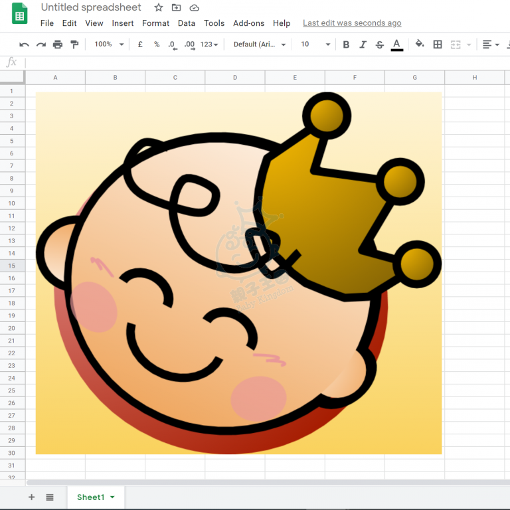The height and width of the screenshot is (510, 510).
Task: Open the Fill colour bucket
Action: [x=419, y=44]
